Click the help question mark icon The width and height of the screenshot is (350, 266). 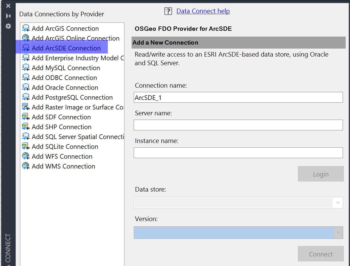tap(168, 11)
